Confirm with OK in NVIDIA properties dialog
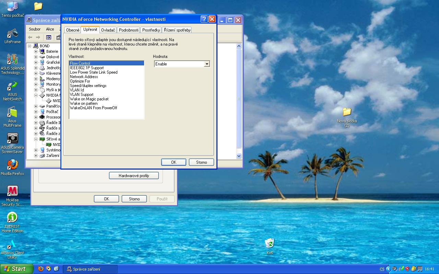The width and height of the screenshot is (439, 274). [x=174, y=162]
